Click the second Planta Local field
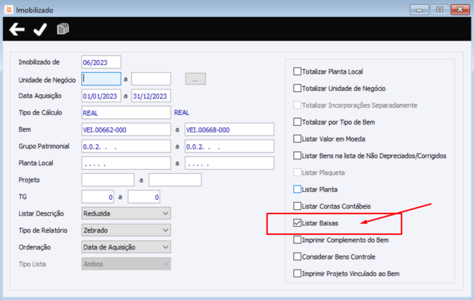Screen dimensions: 474x300 (x=229, y=163)
